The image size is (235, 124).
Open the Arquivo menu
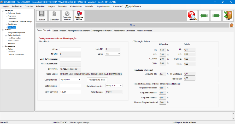click(x=6, y=6)
